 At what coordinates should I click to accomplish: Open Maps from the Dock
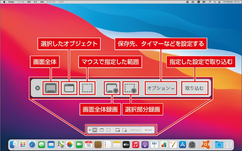[x=60, y=145]
